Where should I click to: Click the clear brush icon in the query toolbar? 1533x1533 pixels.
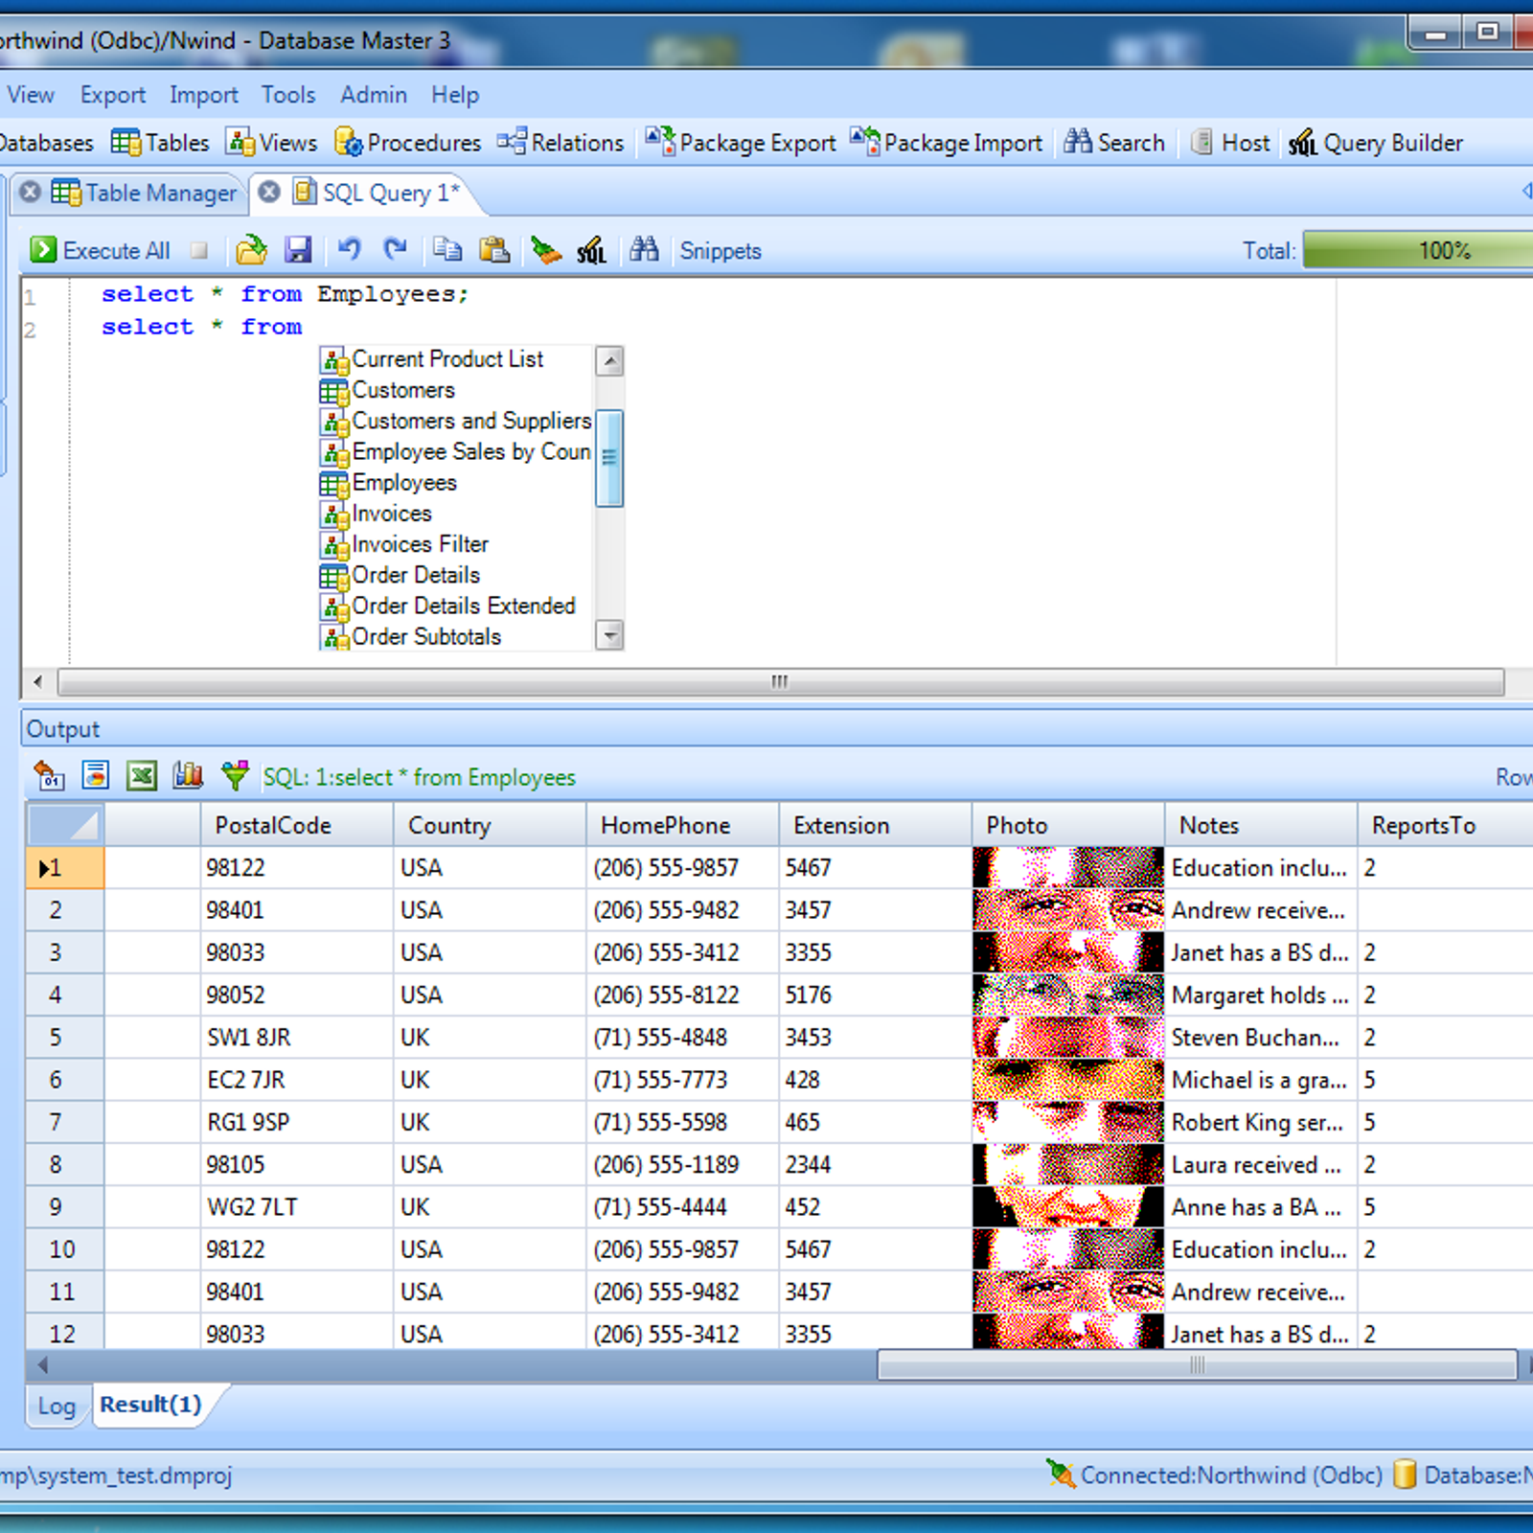pos(546,250)
